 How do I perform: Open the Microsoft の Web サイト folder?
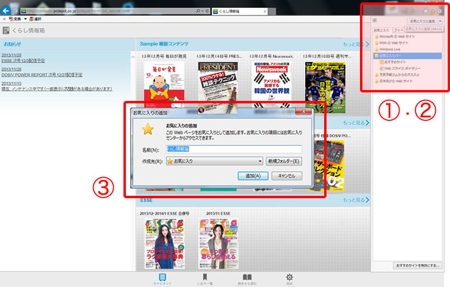(395, 36)
